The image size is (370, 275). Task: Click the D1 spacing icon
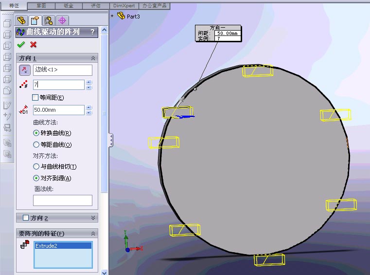pos(24,110)
